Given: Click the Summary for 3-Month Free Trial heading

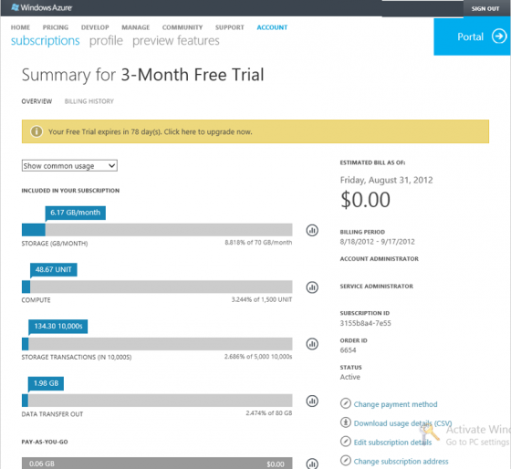Looking at the screenshot, I should [x=142, y=75].
